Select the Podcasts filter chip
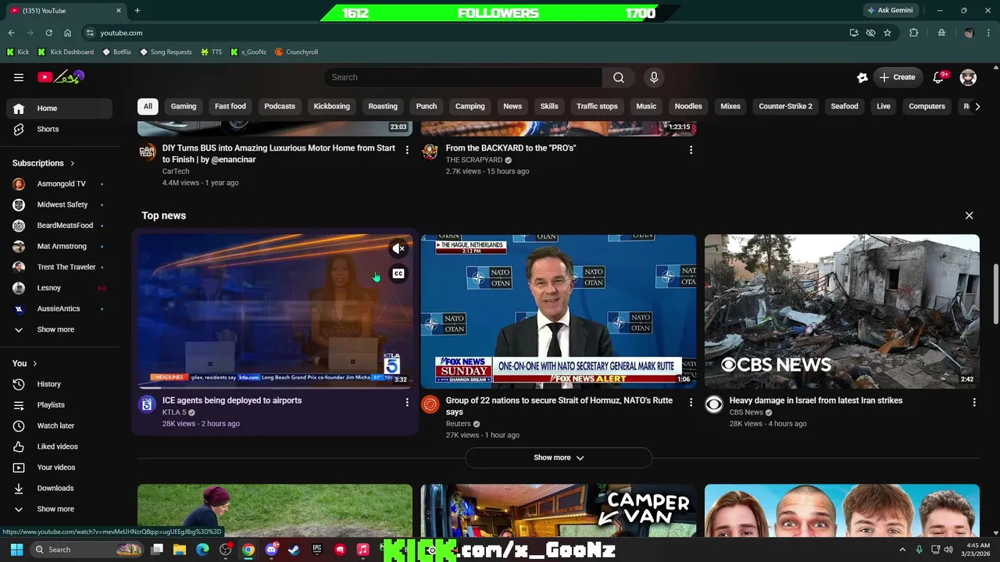 click(280, 106)
